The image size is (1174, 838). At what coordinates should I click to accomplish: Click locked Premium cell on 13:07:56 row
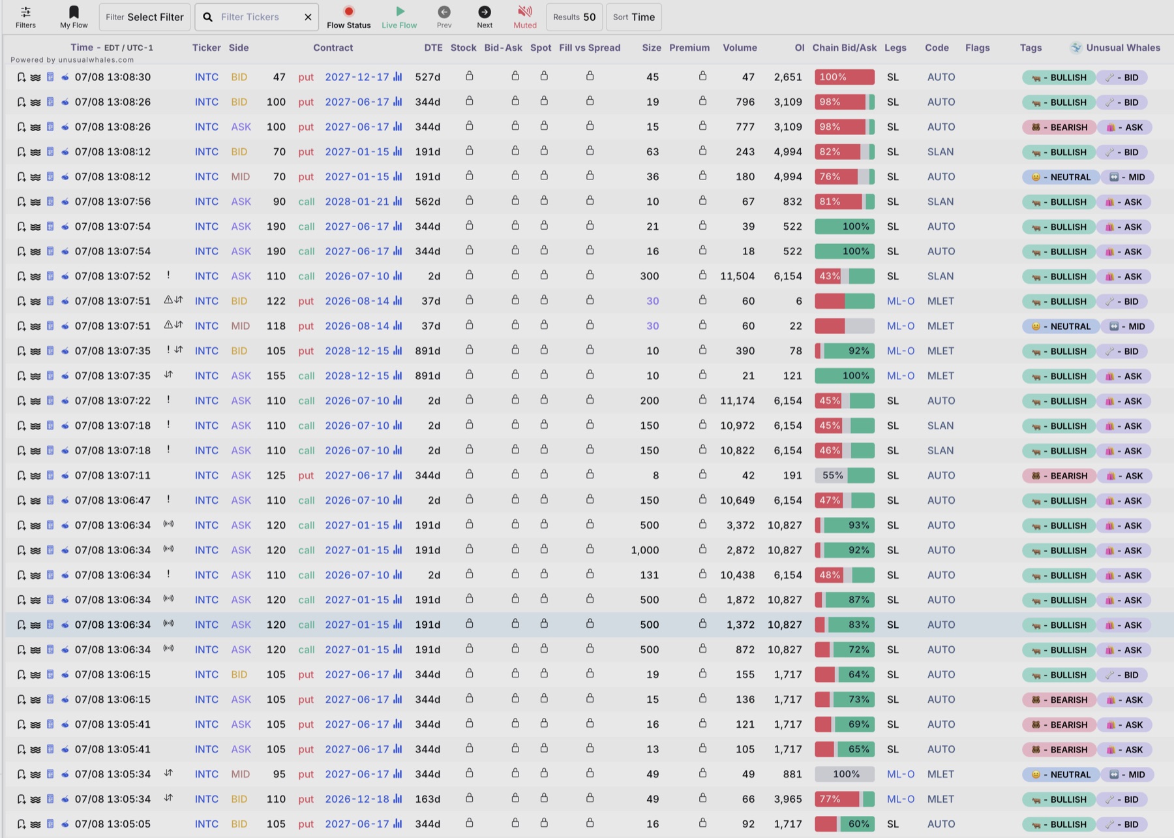pyautogui.click(x=702, y=201)
